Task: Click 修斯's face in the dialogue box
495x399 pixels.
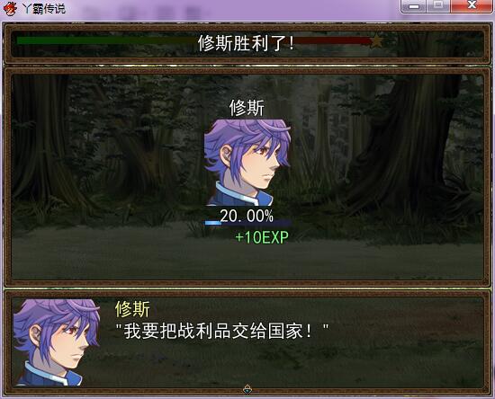Action: coord(57,342)
